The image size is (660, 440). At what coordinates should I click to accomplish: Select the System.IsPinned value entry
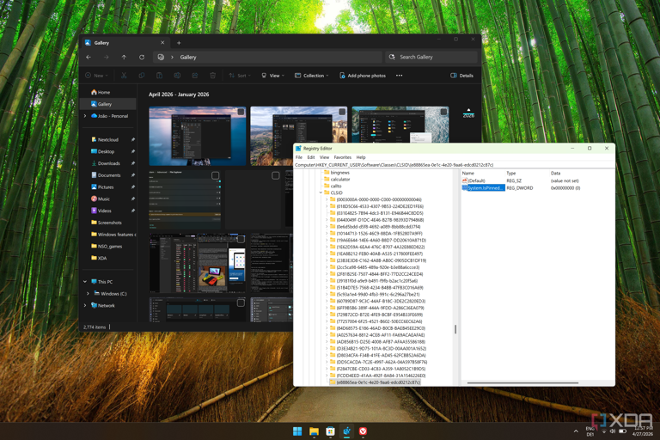point(485,188)
